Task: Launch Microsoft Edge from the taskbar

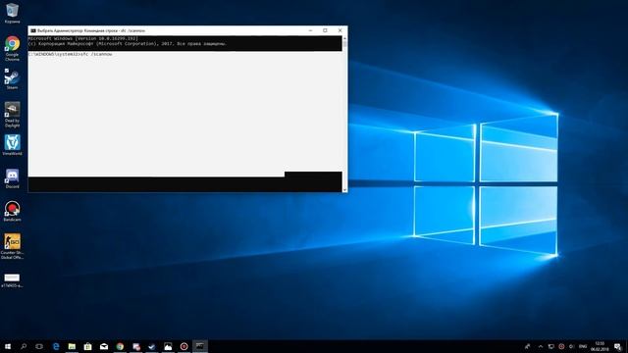Action: pos(56,346)
